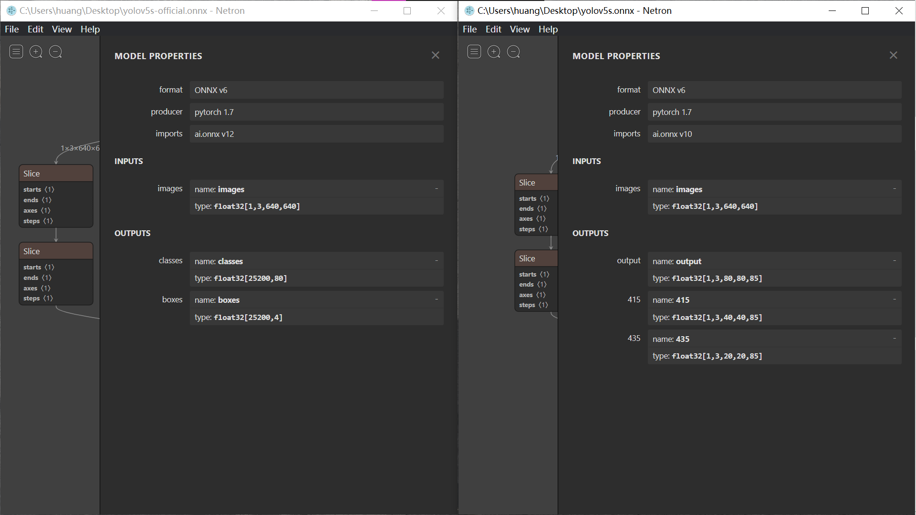
Task: Click name: 435 row in right window
Action: click(x=775, y=339)
